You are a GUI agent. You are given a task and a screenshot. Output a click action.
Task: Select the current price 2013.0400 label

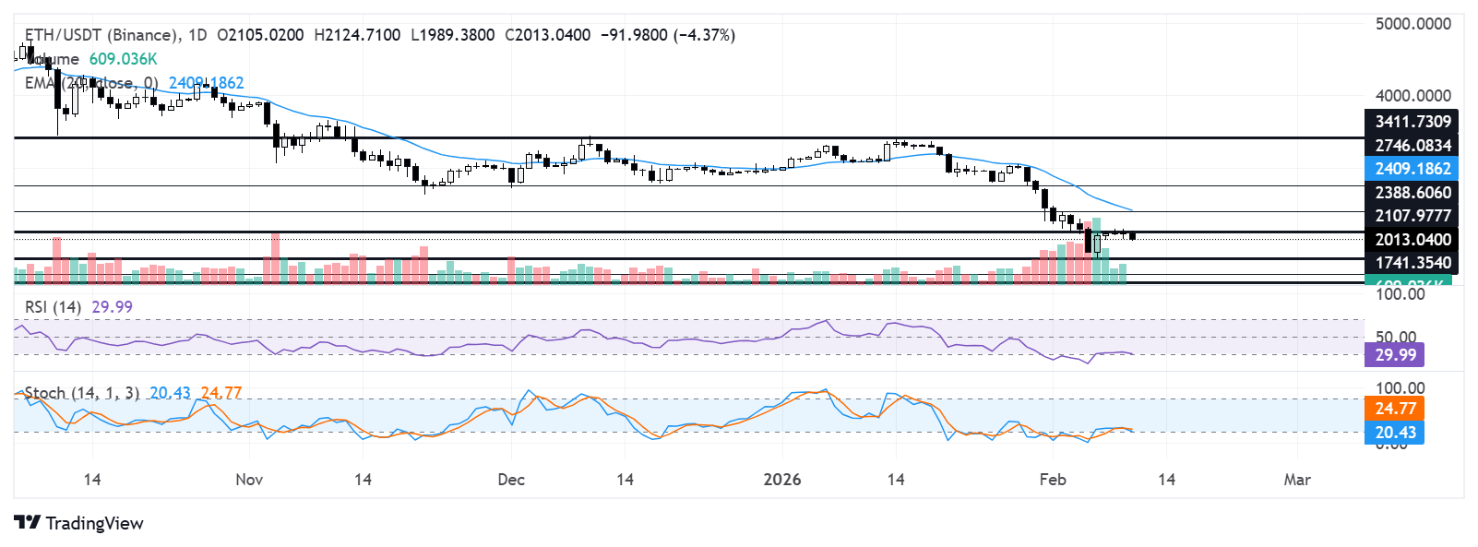coord(1412,240)
